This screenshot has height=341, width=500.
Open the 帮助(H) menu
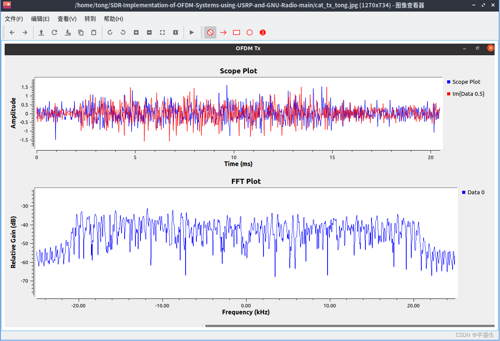(113, 19)
